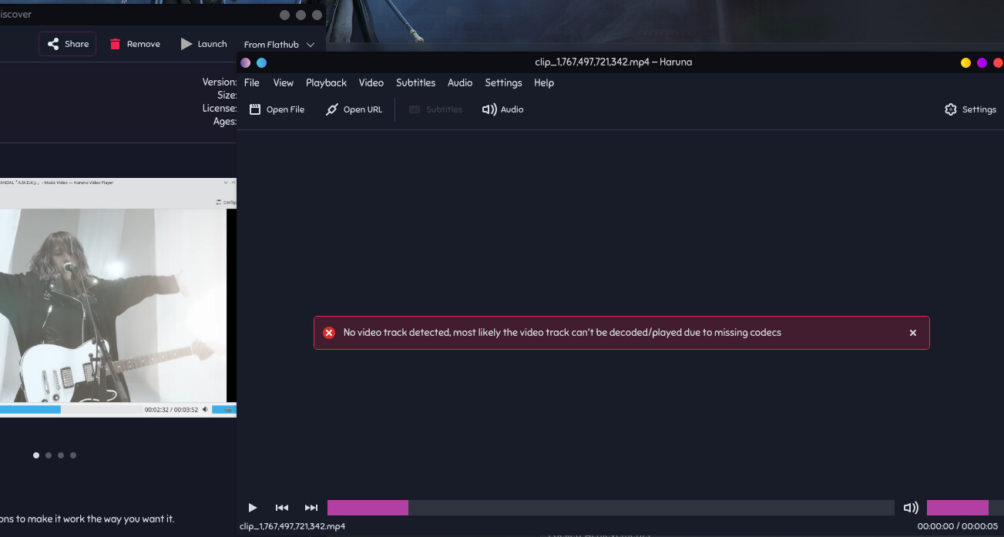This screenshot has height=537, width=1004.
Task: Remove the app with the trash icon
Action: [x=116, y=44]
